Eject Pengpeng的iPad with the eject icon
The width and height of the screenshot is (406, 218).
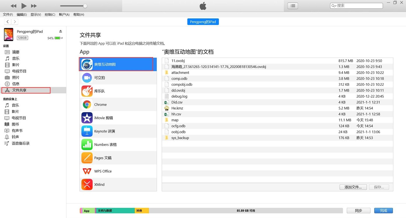61,31
